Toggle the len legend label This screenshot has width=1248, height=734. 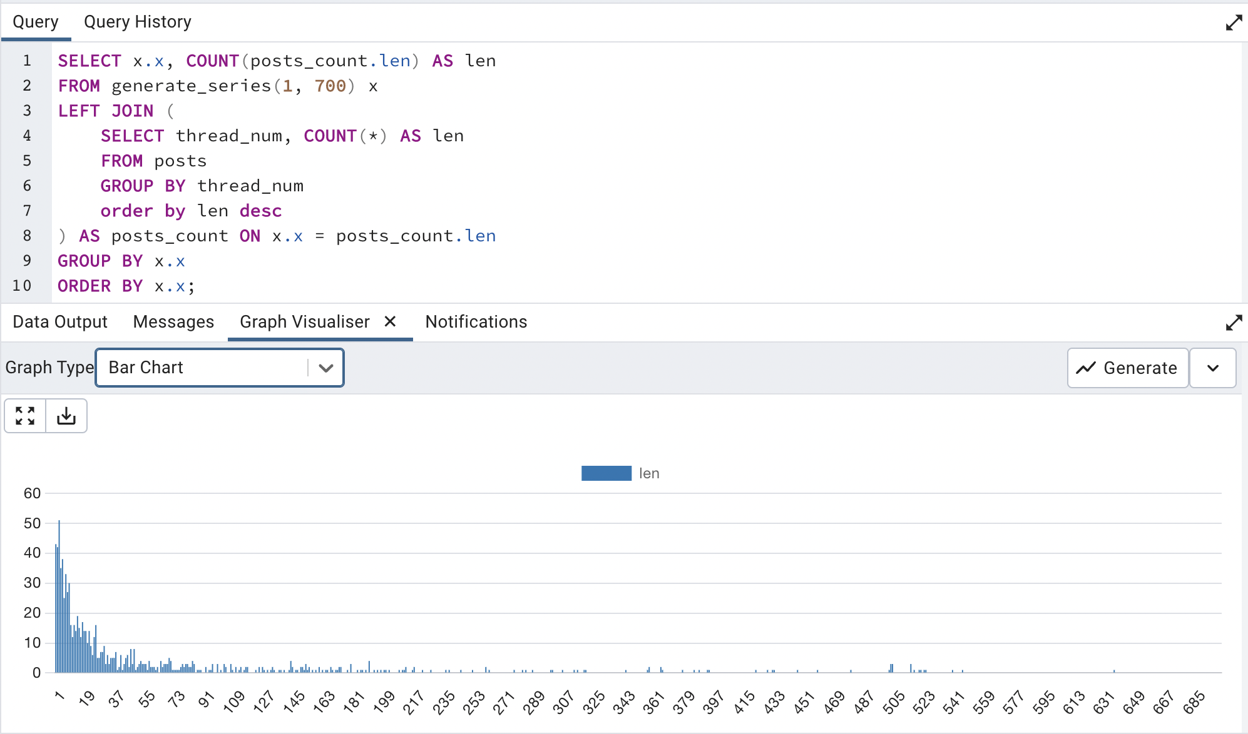[649, 473]
